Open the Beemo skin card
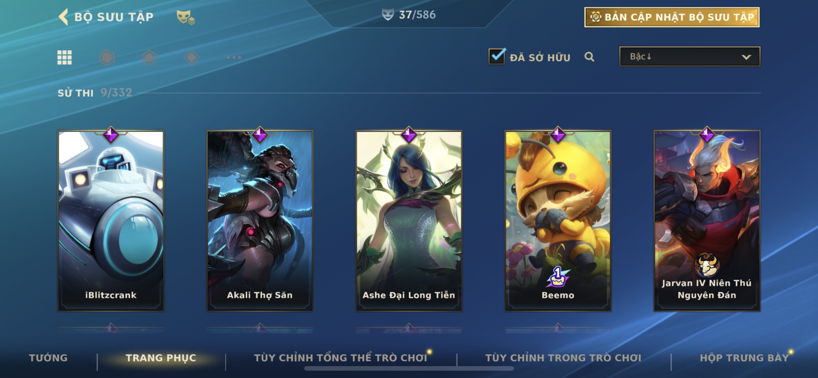Viewport: 818px width, 378px height. 558,220
